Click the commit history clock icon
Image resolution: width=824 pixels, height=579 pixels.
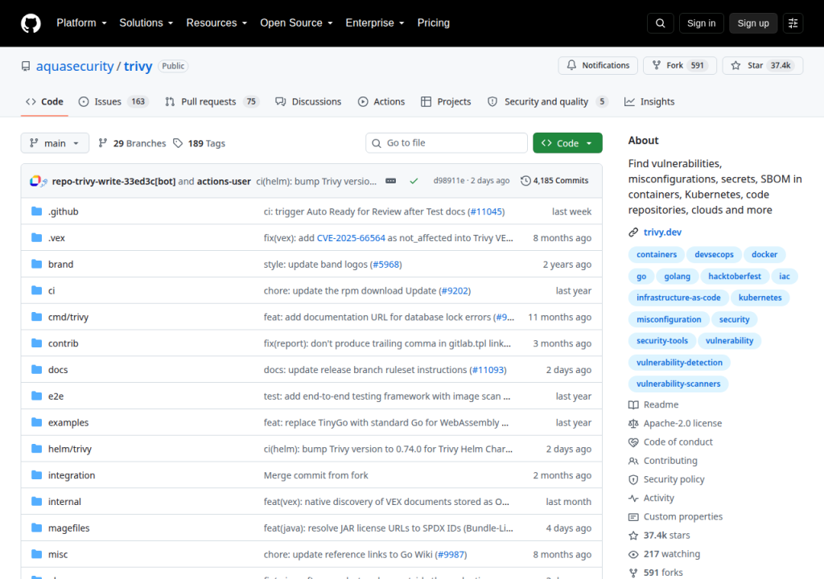(x=525, y=181)
